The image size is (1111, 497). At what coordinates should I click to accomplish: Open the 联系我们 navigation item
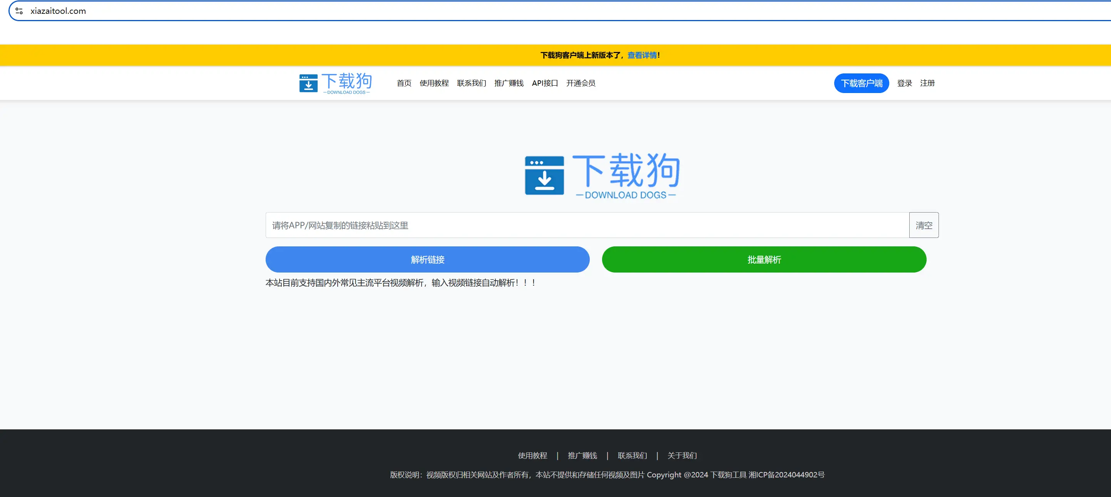(472, 83)
